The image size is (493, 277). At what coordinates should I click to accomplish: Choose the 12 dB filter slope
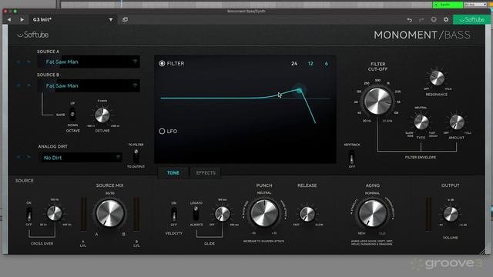310,63
